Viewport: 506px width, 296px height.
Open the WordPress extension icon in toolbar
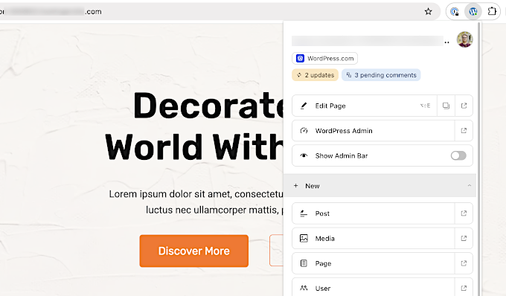pos(473,12)
